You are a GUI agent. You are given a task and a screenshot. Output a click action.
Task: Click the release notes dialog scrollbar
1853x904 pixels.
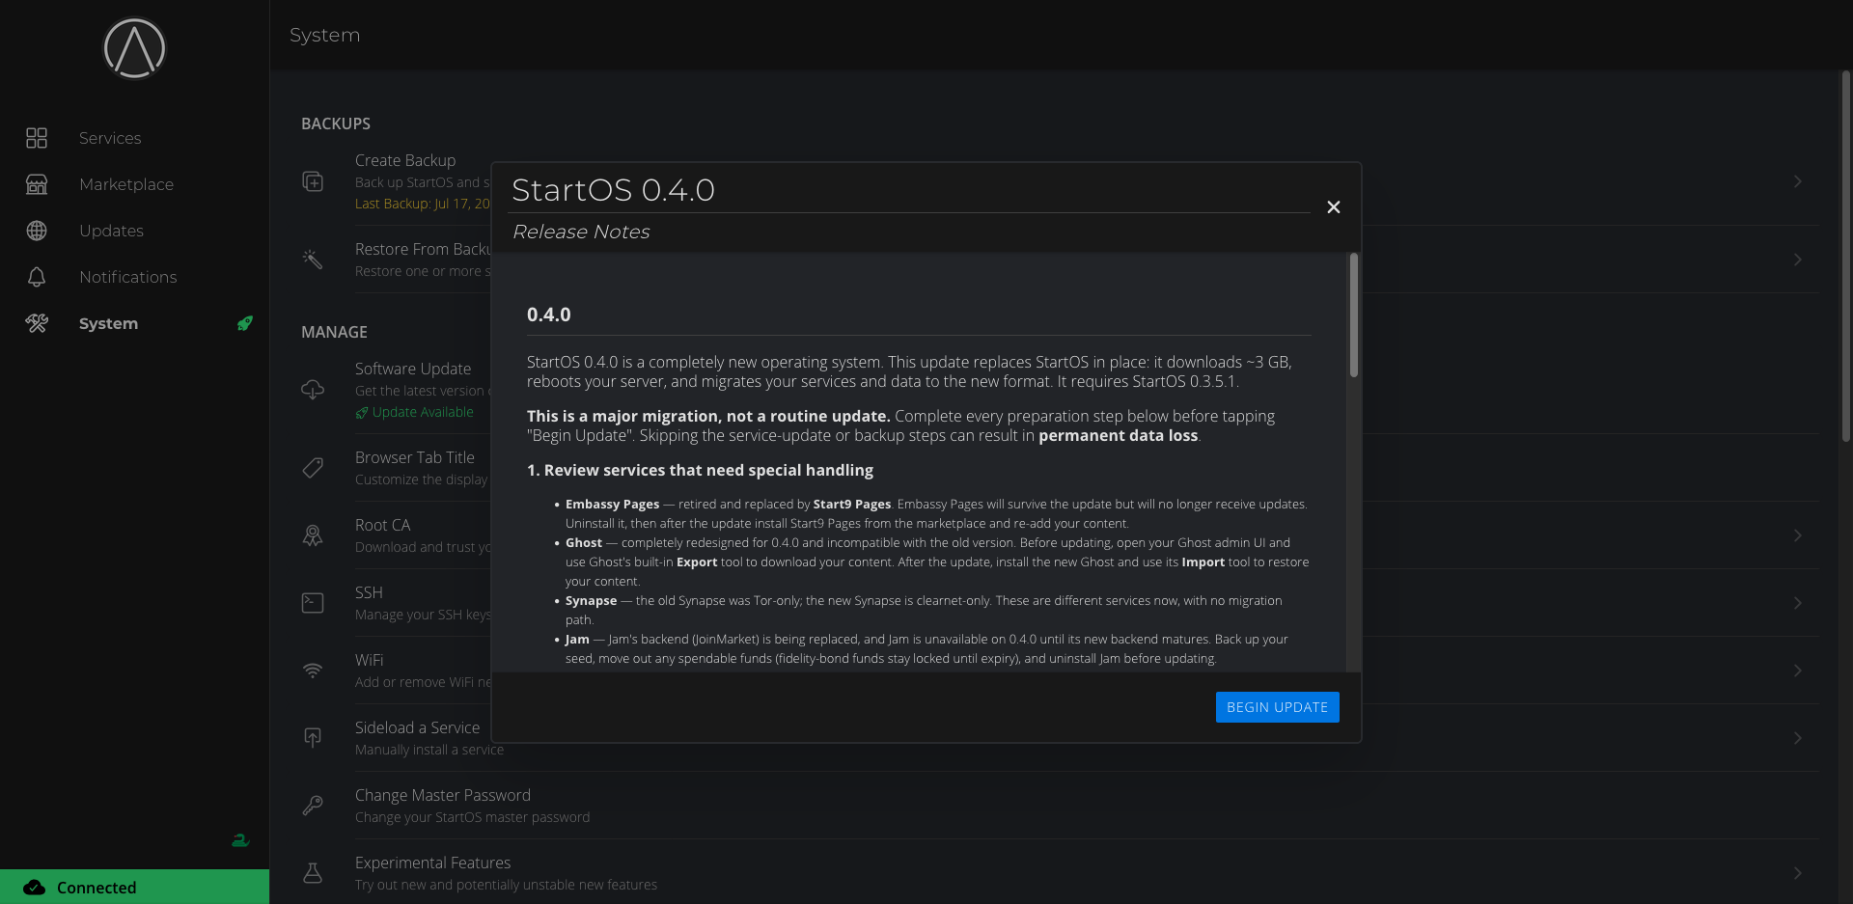pyautogui.click(x=1354, y=315)
